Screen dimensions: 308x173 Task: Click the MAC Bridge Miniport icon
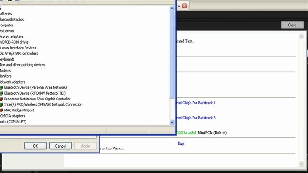click(1, 111)
